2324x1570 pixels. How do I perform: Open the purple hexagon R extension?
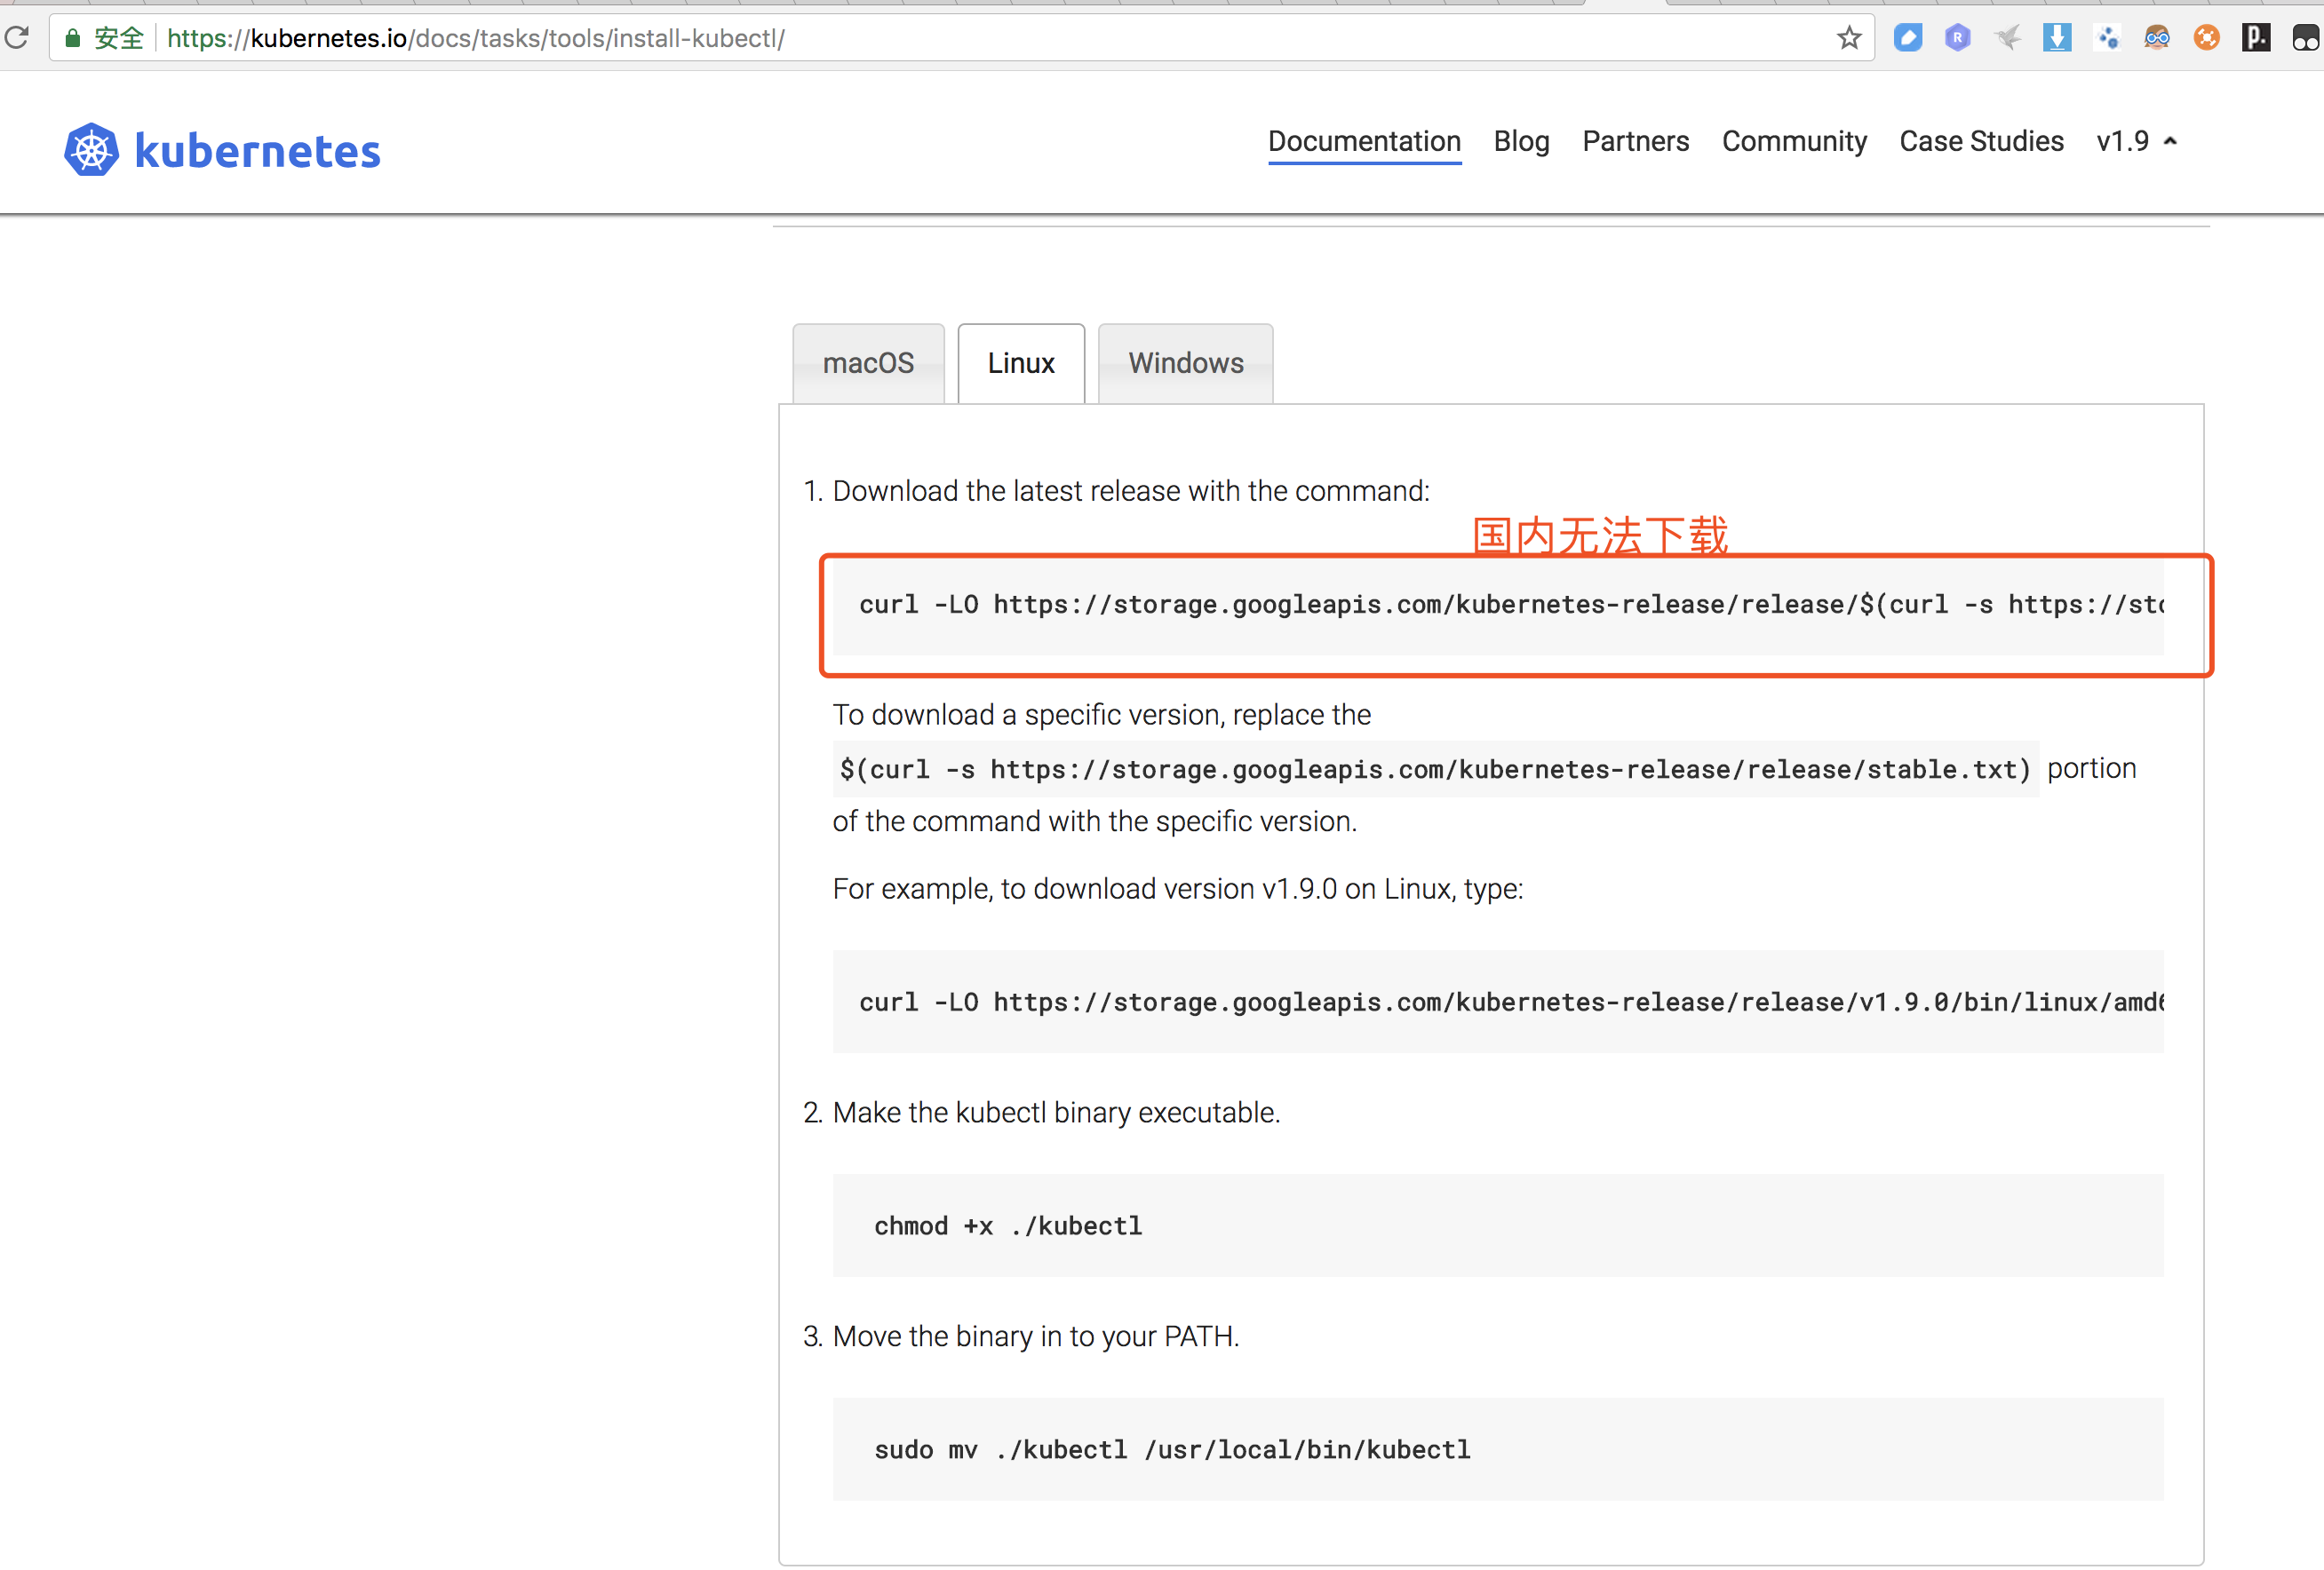tap(1957, 38)
